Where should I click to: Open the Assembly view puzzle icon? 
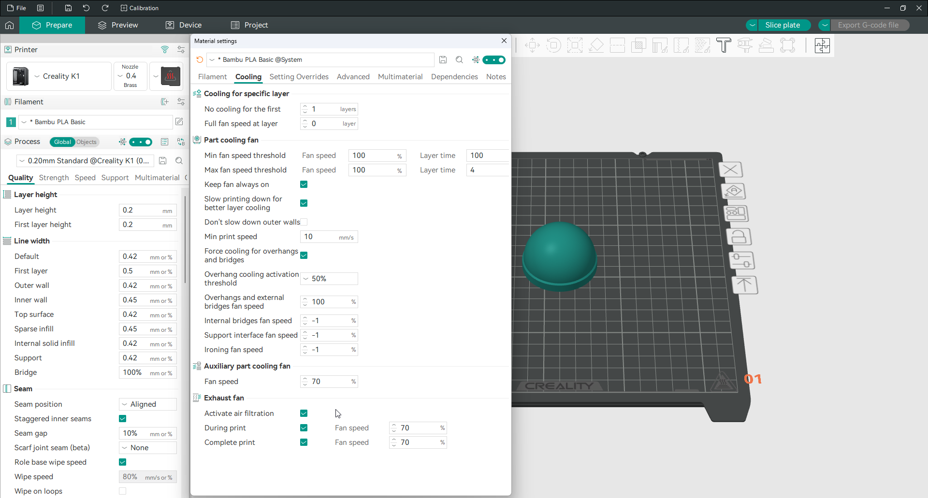(822, 46)
